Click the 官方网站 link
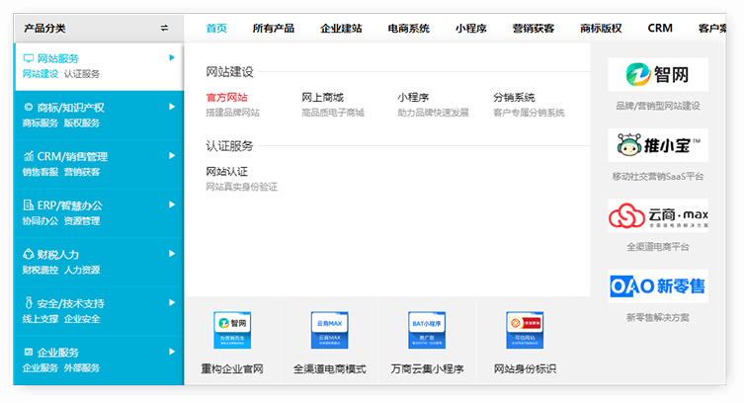The height and width of the screenshot is (403, 744). pyautogui.click(x=227, y=98)
